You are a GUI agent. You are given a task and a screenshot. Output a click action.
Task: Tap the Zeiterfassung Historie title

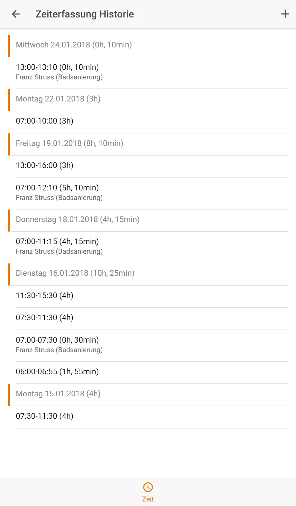(x=85, y=14)
